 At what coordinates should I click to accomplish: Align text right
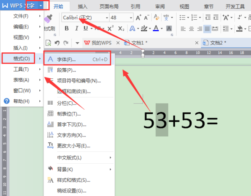pyautogui.click(x=200, y=29)
